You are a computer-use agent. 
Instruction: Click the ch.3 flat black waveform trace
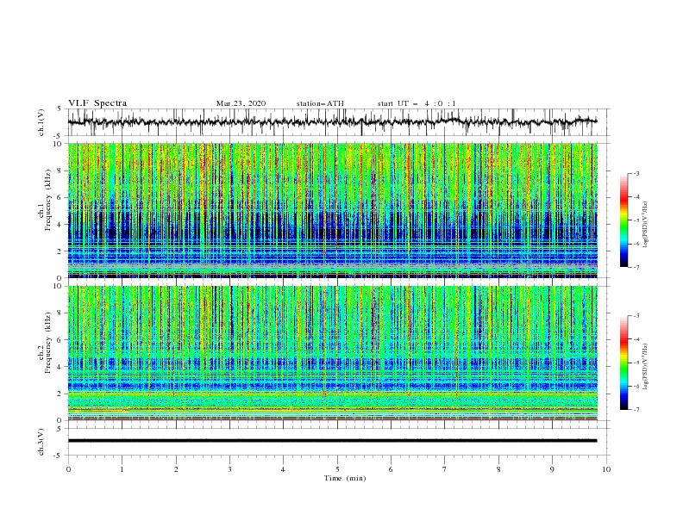coord(333,441)
